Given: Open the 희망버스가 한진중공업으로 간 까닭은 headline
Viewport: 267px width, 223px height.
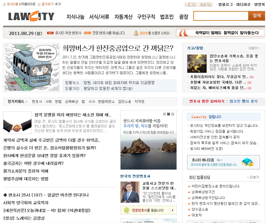Looking at the screenshot, I should 118,48.
